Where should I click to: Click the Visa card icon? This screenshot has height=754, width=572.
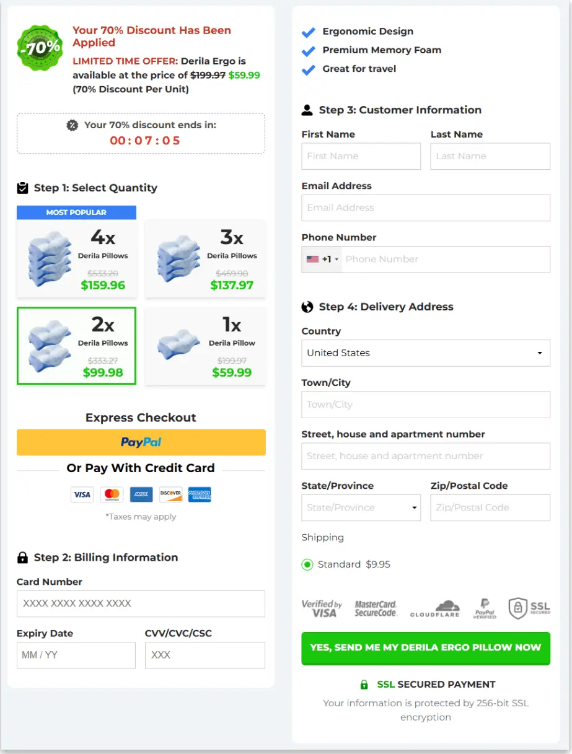81,494
